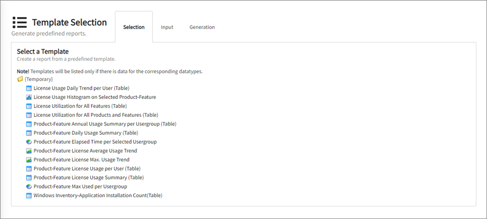Pick Product-Feature Daily Usage Summary (Table) template
487x219 pixels.
click(x=85, y=133)
